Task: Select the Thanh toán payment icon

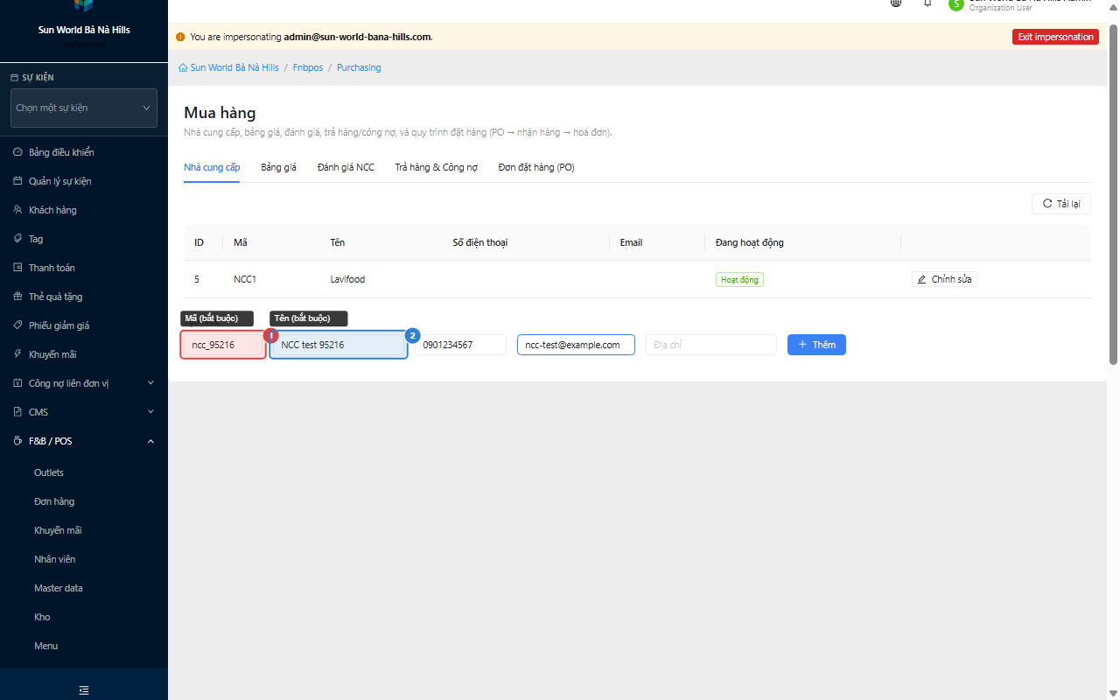Action: tap(17, 268)
